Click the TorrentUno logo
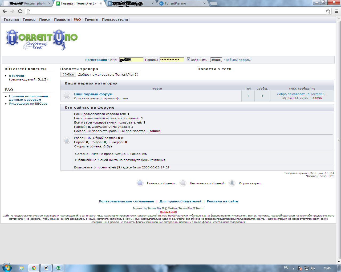The height and width of the screenshot is (272, 341). (x=42, y=40)
